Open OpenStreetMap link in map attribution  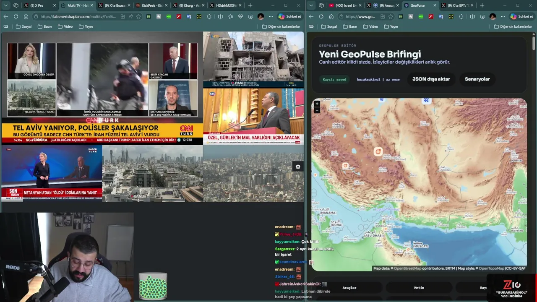pyautogui.click(x=407, y=268)
